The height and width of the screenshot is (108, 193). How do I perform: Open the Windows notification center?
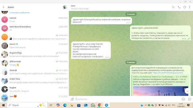tap(188, 105)
